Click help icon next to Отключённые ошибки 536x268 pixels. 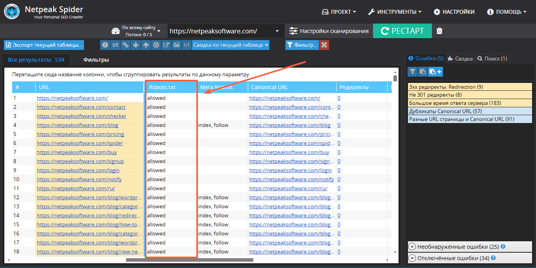point(493,258)
